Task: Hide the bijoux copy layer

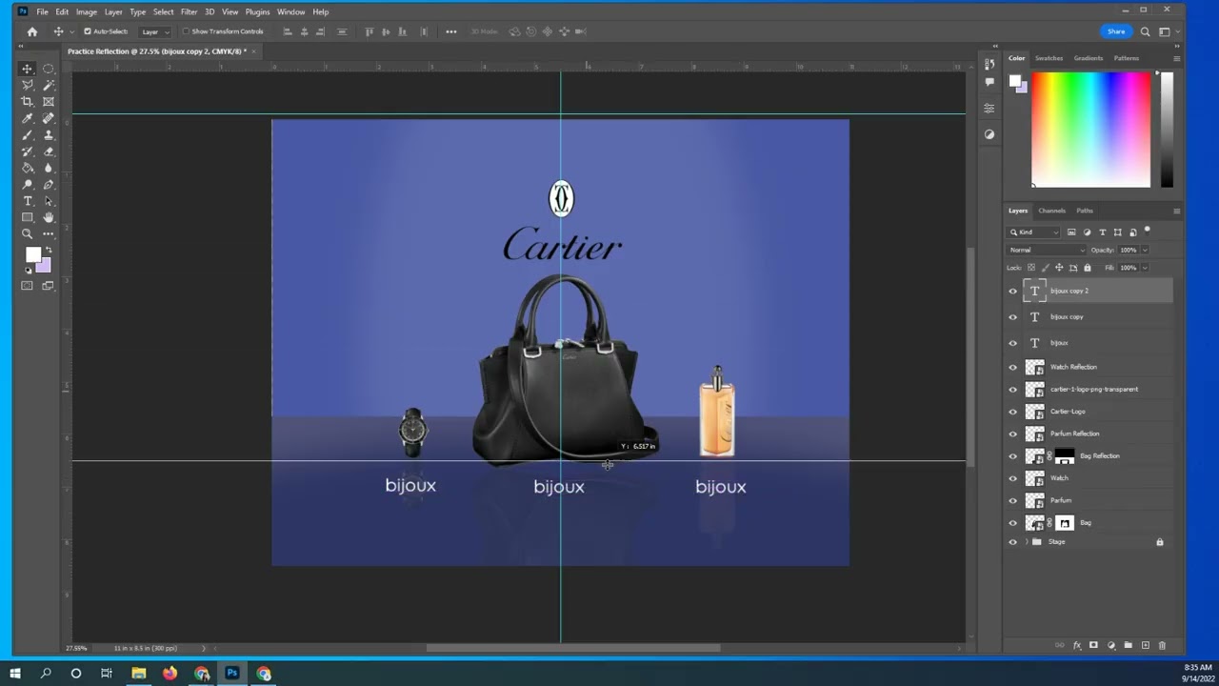Action: pyautogui.click(x=1013, y=317)
